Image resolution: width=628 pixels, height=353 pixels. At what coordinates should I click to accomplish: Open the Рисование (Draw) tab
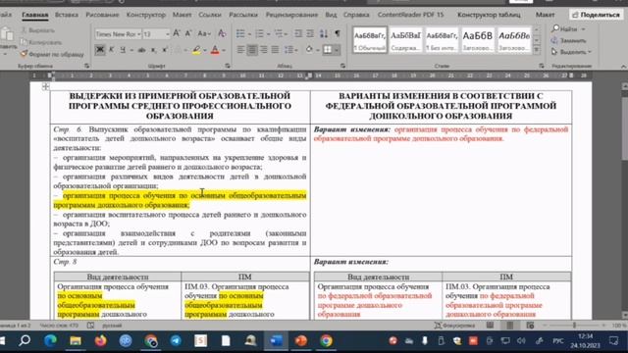click(102, 15)
